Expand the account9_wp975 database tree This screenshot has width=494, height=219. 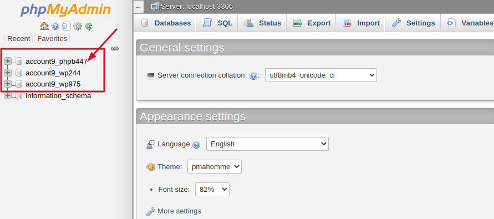click(x=8, y=84)
